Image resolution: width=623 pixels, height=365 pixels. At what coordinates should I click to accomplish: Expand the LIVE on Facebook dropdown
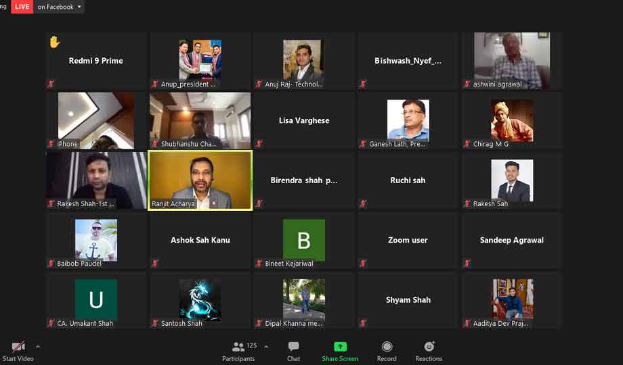coord(79,7)
